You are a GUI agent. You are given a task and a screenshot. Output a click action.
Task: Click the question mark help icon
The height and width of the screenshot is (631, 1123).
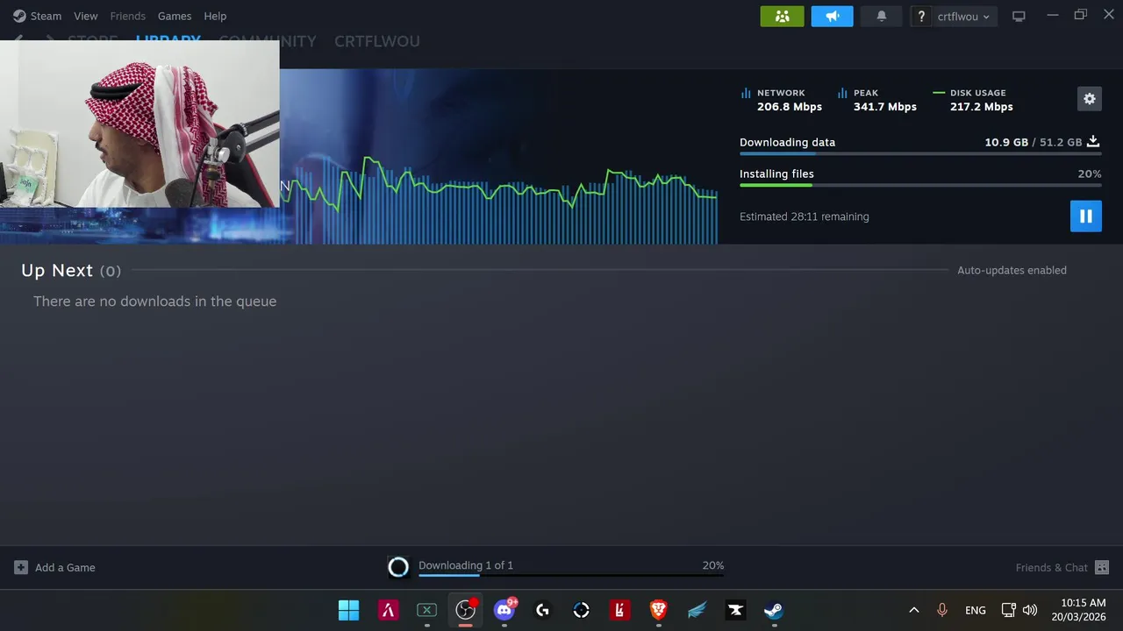tap(921, 16)
